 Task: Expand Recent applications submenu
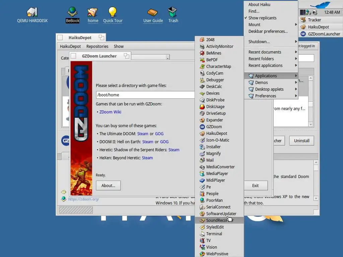click(x=271, y=66)
